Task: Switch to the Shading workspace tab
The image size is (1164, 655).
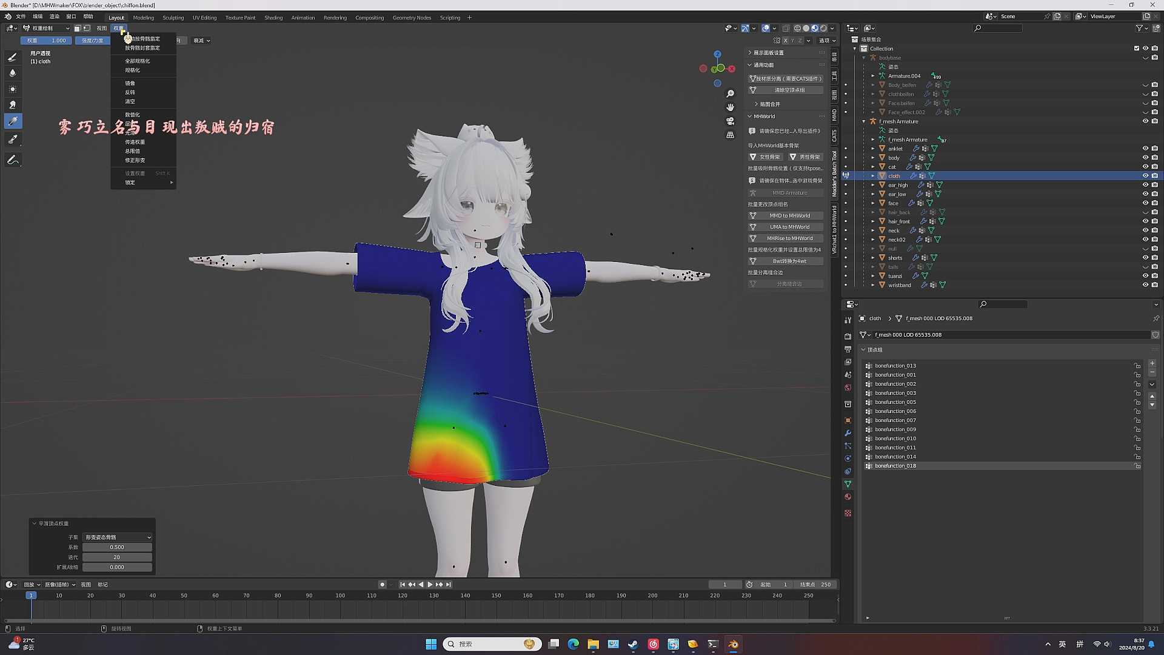Action: pos(273,17)
